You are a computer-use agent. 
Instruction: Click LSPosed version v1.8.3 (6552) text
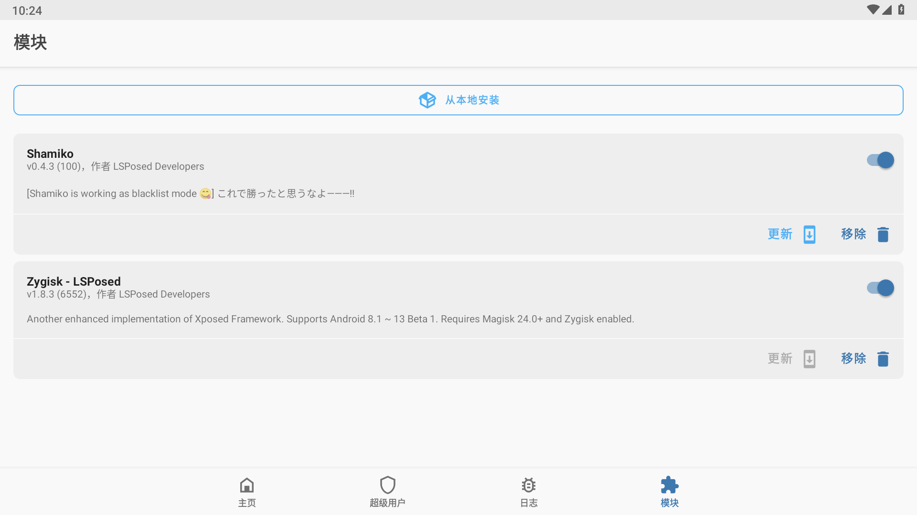(x=56, y=294)
